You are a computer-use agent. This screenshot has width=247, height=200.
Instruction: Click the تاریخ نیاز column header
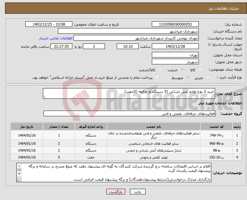point(27,127)
